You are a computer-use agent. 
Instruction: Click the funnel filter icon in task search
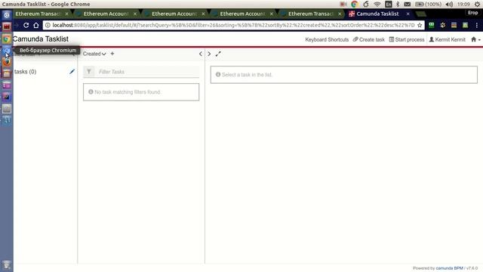[x=89, y=72]
